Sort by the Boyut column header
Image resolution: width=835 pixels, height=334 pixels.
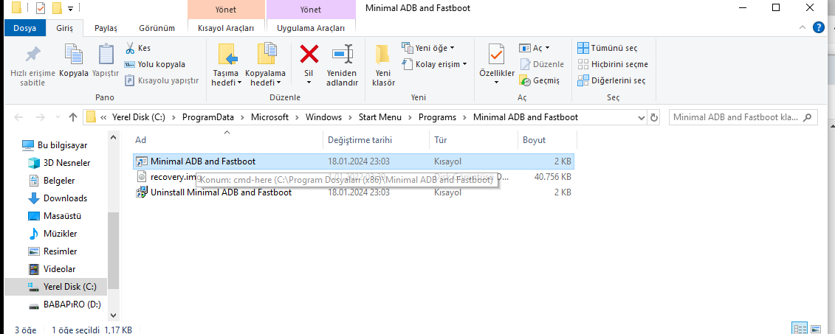point(547,140)
